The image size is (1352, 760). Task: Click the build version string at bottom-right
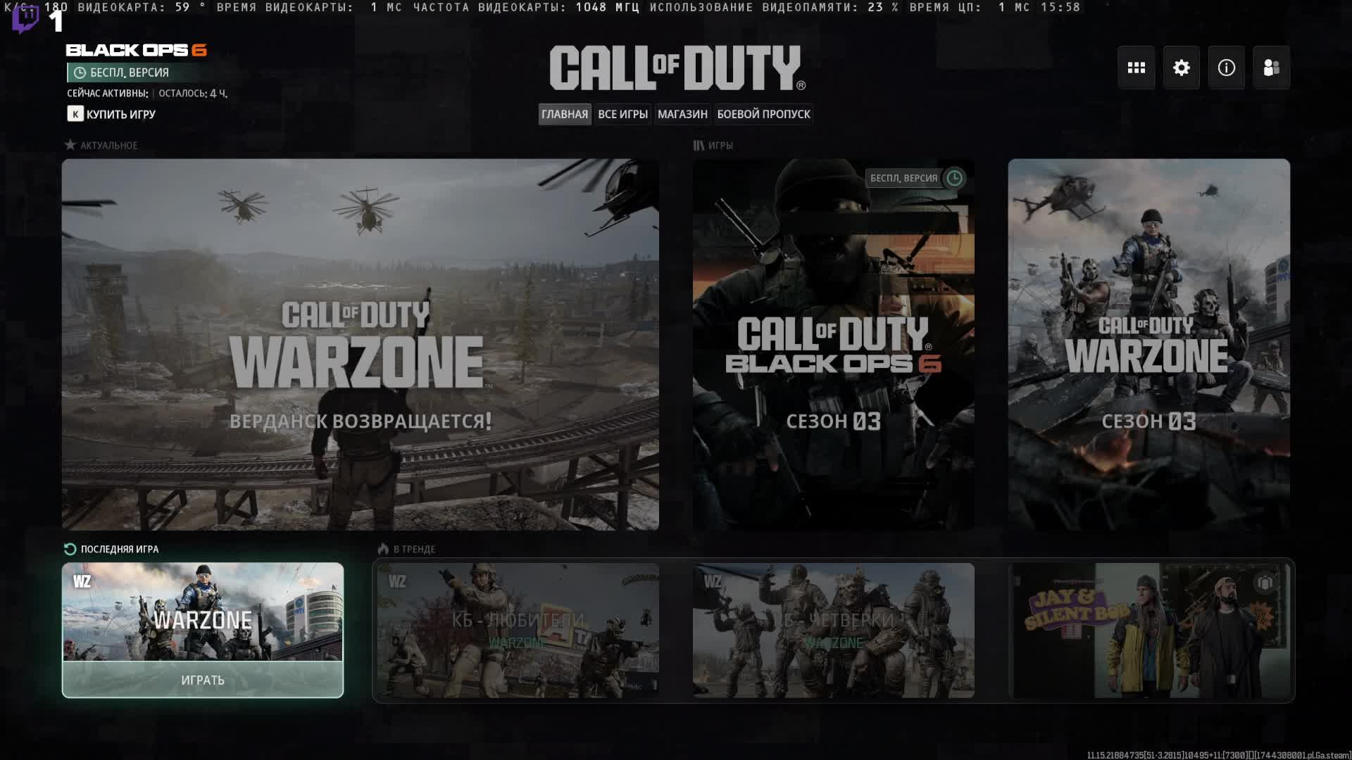(x=1218, y=755)
